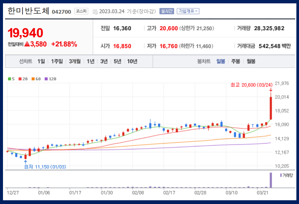Click the trading value 542,548 백만
Image resolution: width=299 pixels, height=204 pixels.
coord(275,46)
